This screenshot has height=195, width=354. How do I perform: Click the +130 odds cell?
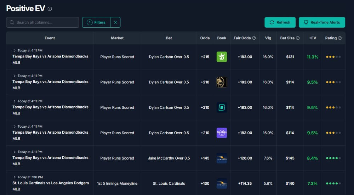click(x=205, y=183)
